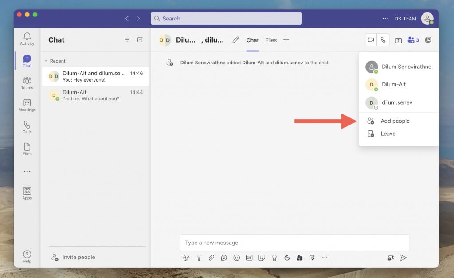Image resolution: width=454 pixels, height=278 pixels.
Task: Open Settings and more menu
Action: pyautogui.click(x=385, y=19)
